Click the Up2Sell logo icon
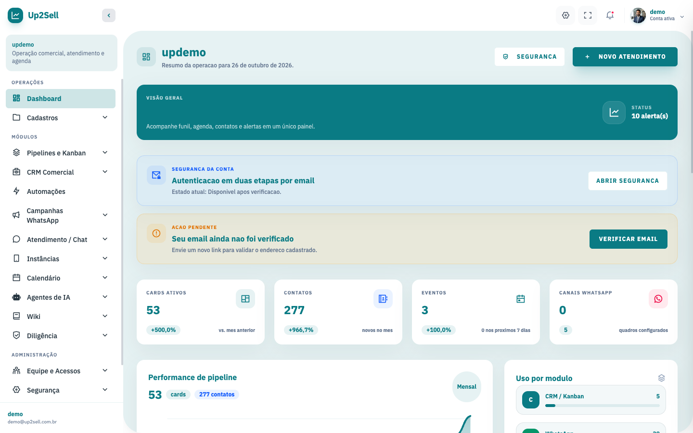693x433 pixels. pos(15,15)
